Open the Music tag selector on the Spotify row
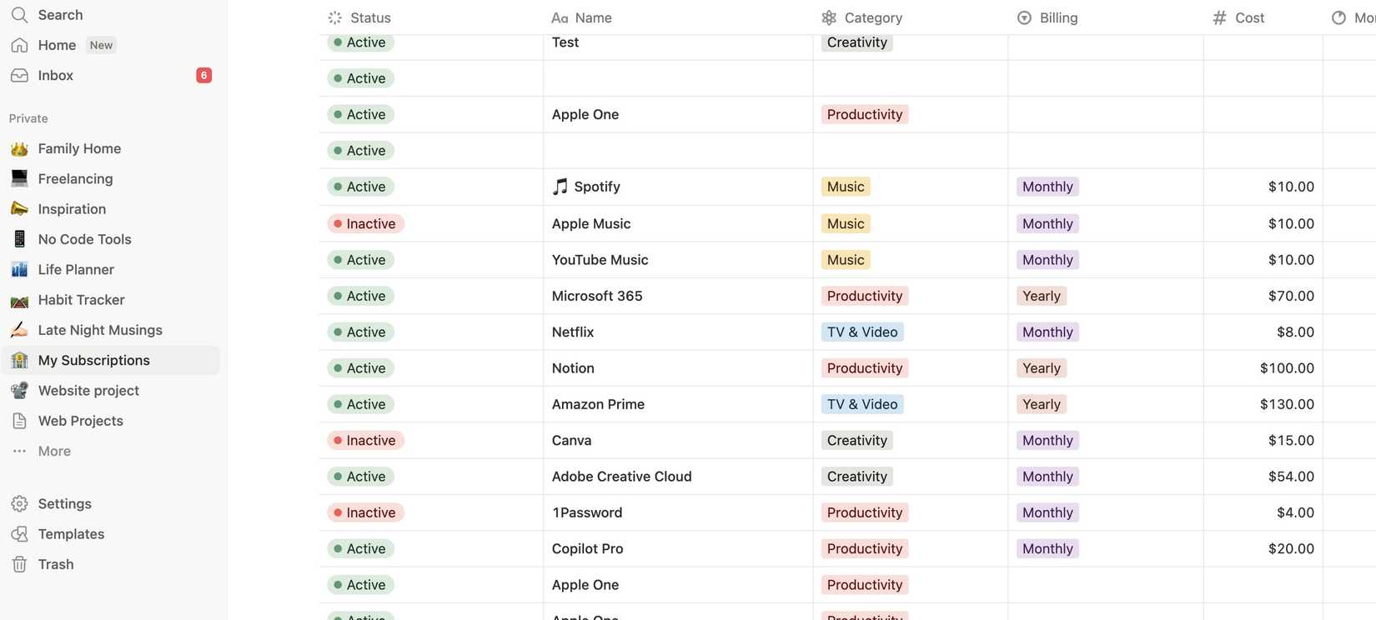Image resolution: width=1376 pixels, height=620 pixels. pyautogui.click(x=845, y=186)
